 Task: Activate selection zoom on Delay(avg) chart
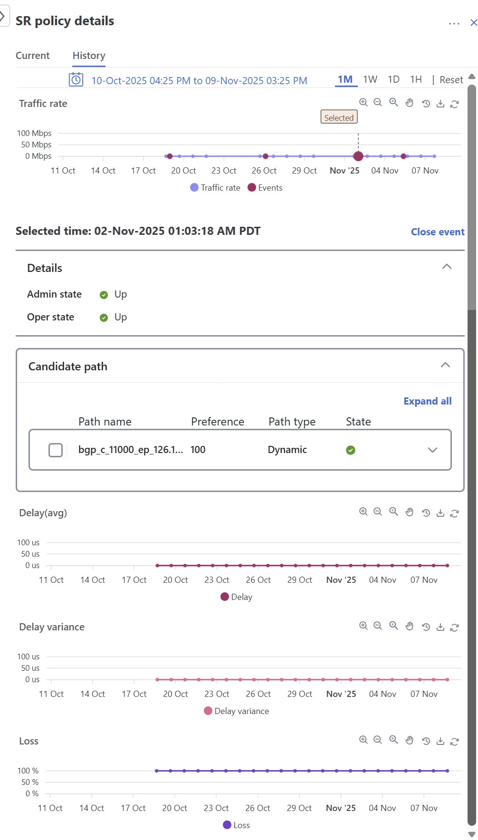393,512
